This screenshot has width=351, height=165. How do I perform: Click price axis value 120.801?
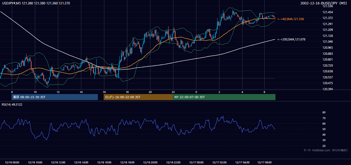pyautogui.click(x=327, y=59)
